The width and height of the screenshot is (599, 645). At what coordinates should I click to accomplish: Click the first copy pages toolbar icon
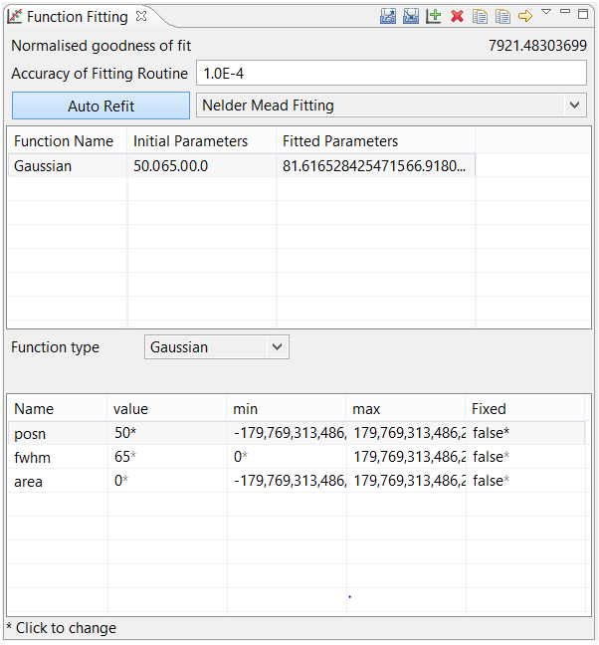pos(480,16)
